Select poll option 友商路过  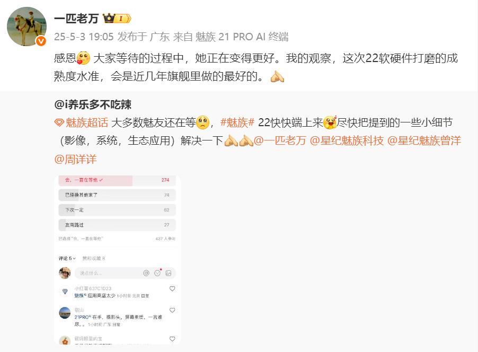point(117,225)
